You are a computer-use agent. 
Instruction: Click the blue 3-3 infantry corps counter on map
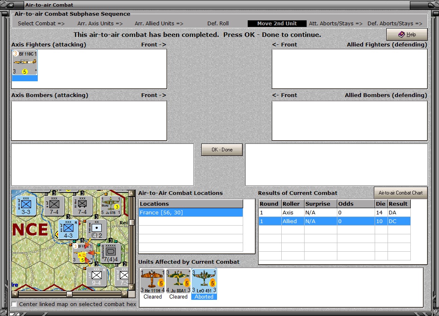26,205
